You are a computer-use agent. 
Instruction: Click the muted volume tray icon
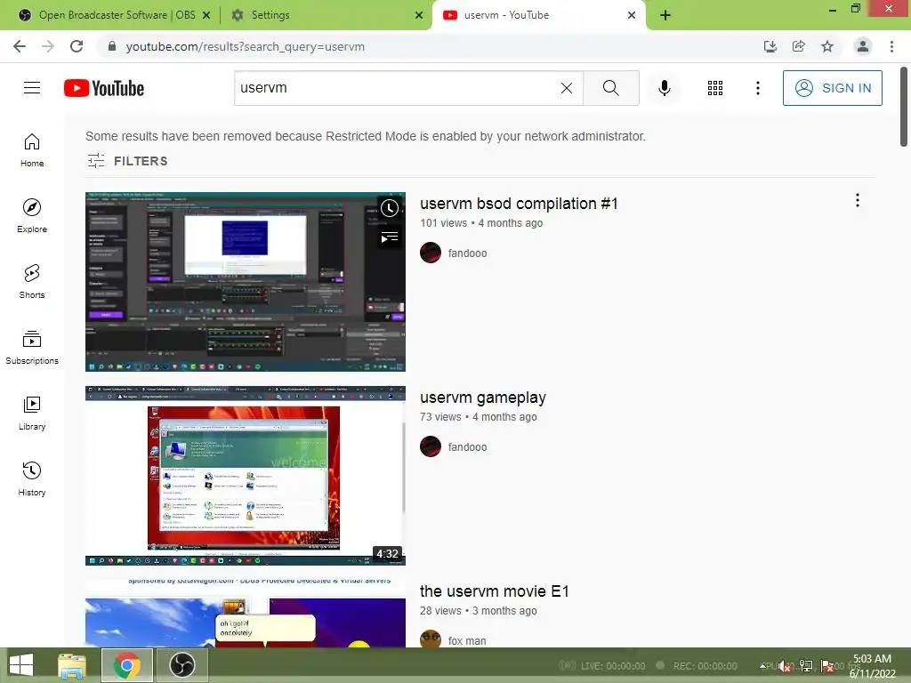(x=786, y=665)
